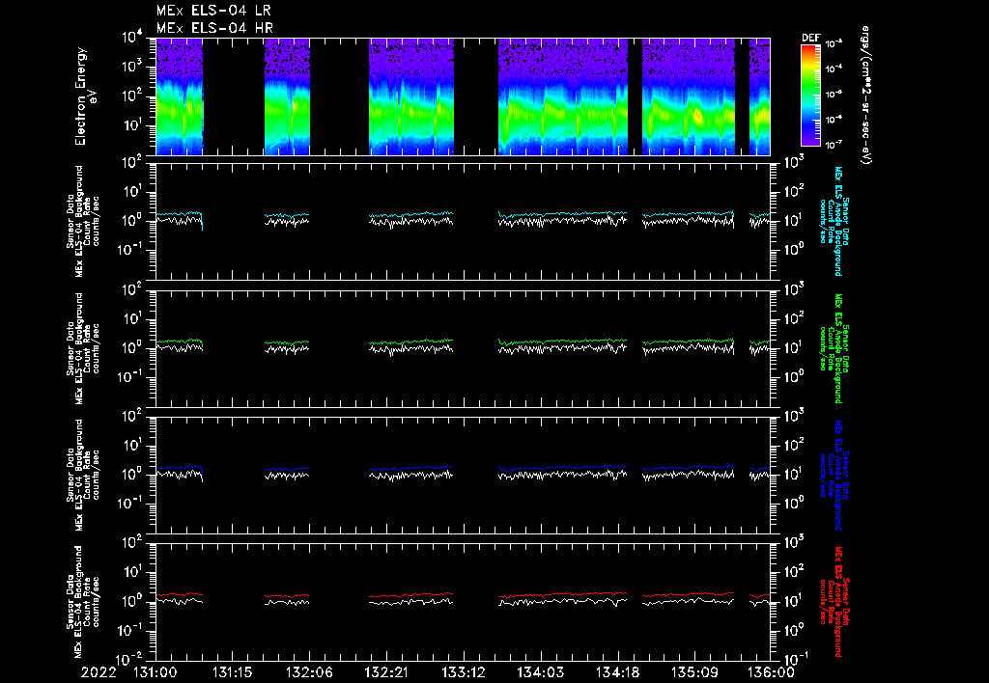Image resolution: width=989 pixels, height=683 pixels.
Task: Click the 10^3 tick on the Electron Energy axis
Action: 132,68
